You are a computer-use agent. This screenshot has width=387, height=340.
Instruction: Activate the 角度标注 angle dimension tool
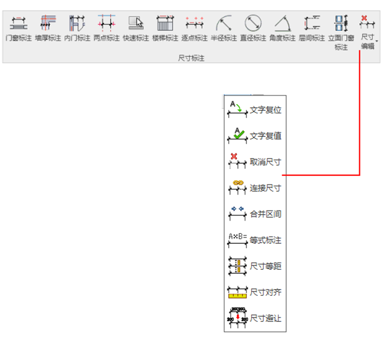point(282,28)
